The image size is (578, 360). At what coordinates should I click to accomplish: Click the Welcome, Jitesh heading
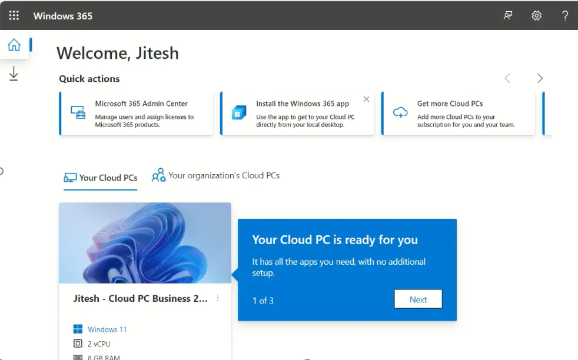(x=118, y=53)
